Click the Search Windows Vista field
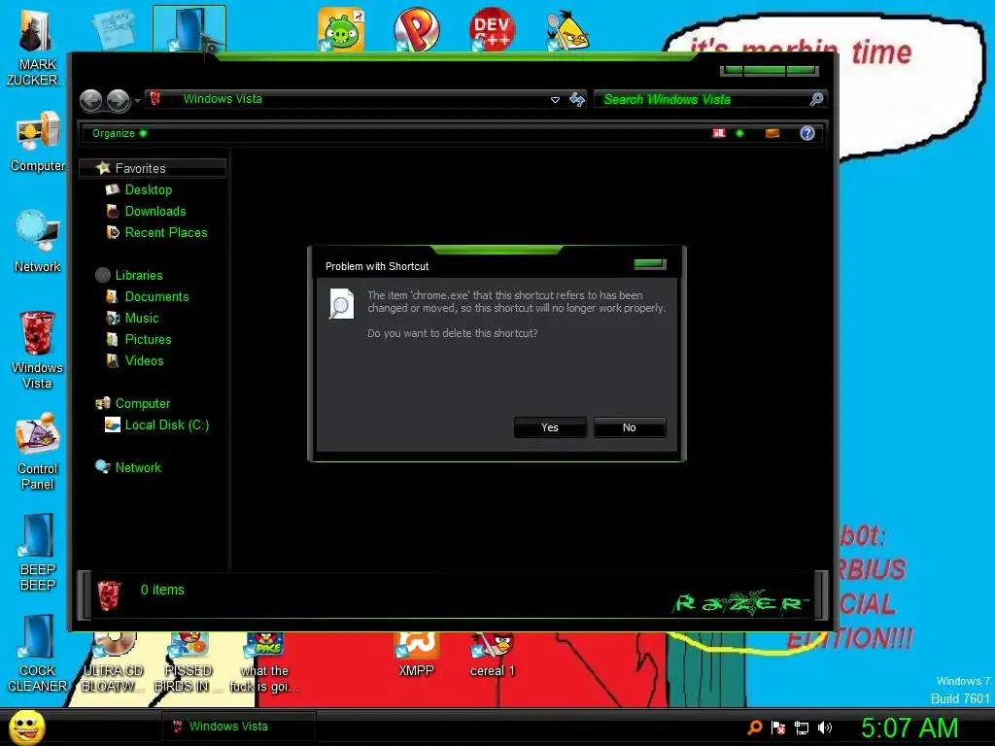Image resolution: width=995 pixels, height=746 pixels. 702,100
